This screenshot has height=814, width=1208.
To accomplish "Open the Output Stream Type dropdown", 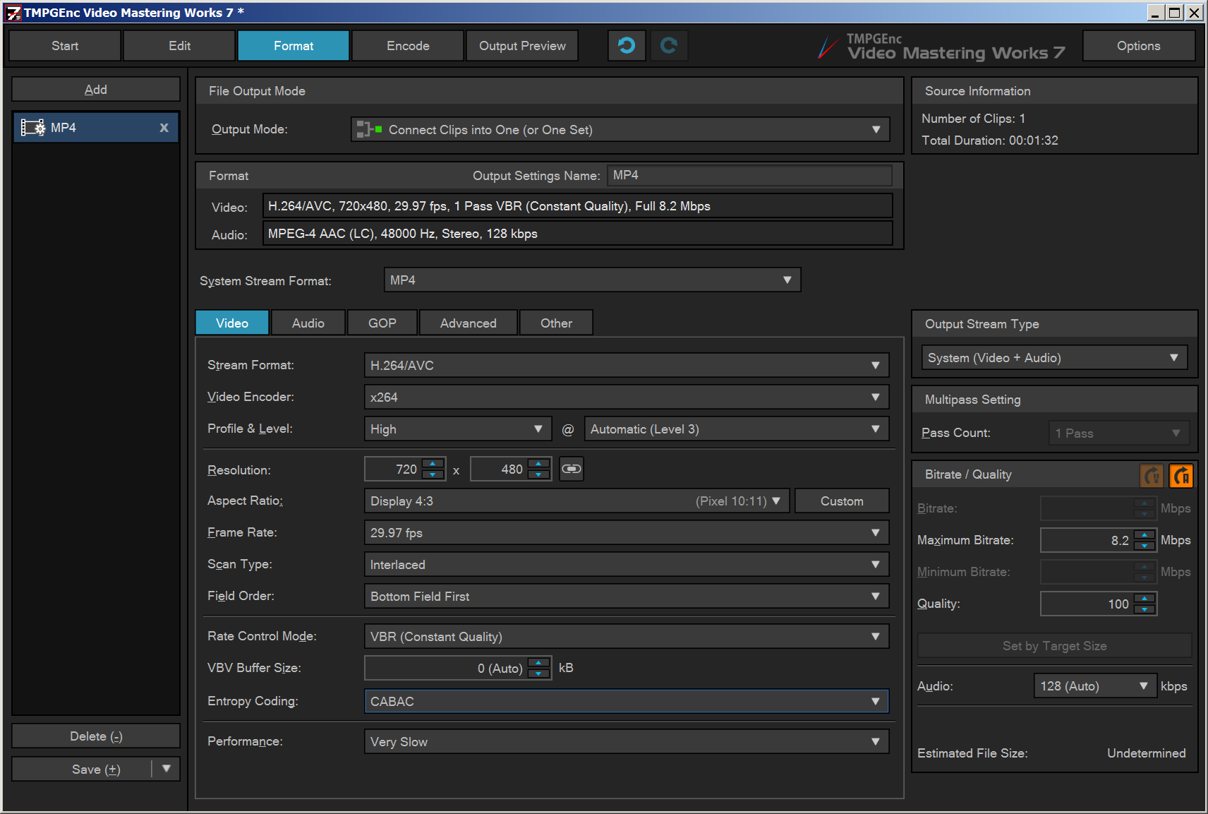I will (1054, 358).
